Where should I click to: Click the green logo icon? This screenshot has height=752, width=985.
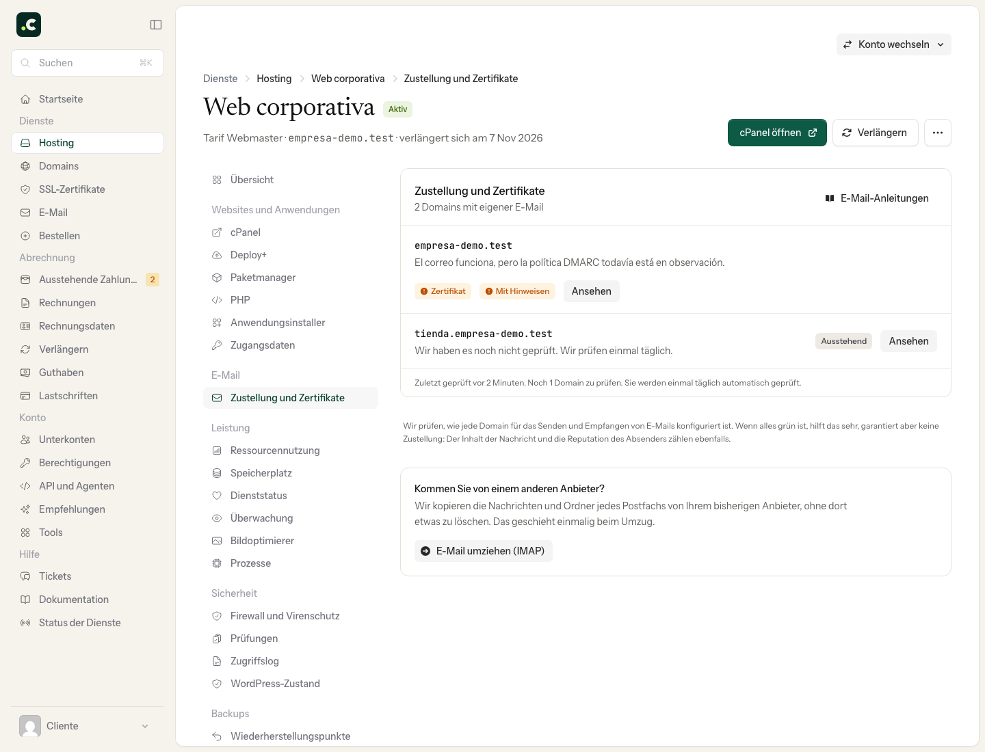(29, 25)
